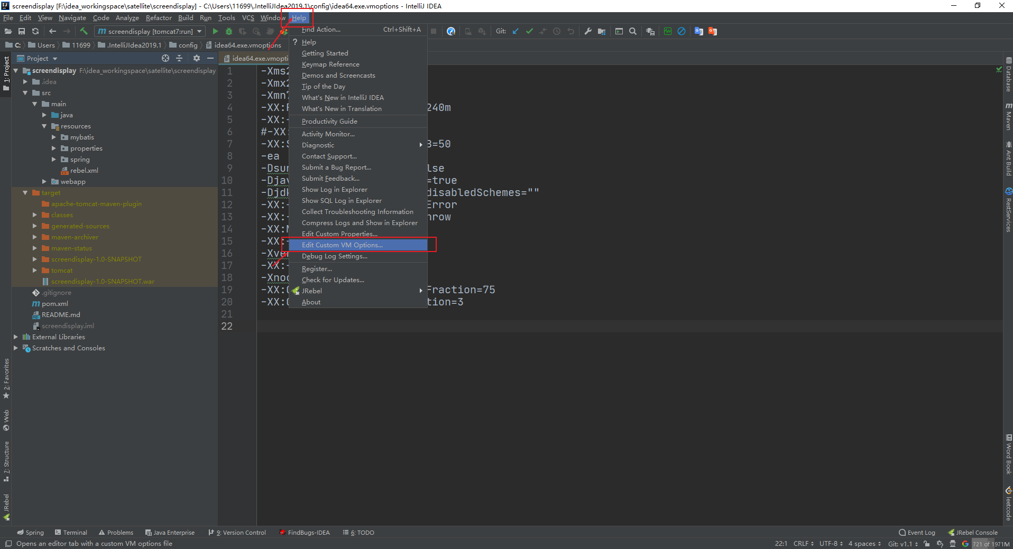The height and width of the screenshot is (549, 1013).
Task: Select About in the Help menu
Action: click(x=358, y=302)
